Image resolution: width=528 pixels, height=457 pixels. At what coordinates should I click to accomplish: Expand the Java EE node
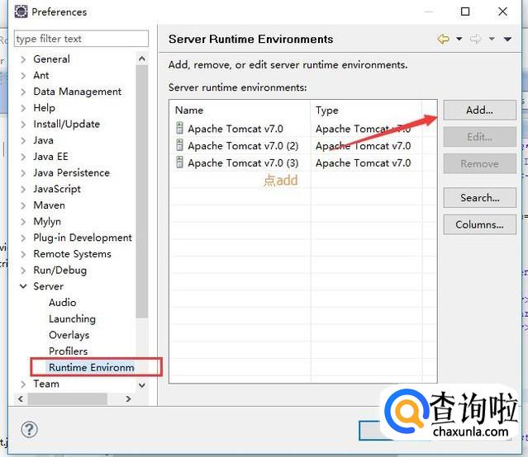click(x=23, y=157)
